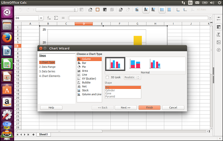Click the Function Wizard fx icon

click(49, 18)
